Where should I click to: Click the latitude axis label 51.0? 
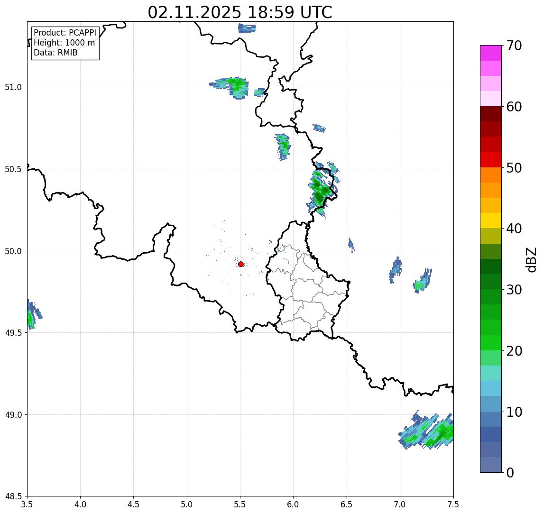coord(13,87)
